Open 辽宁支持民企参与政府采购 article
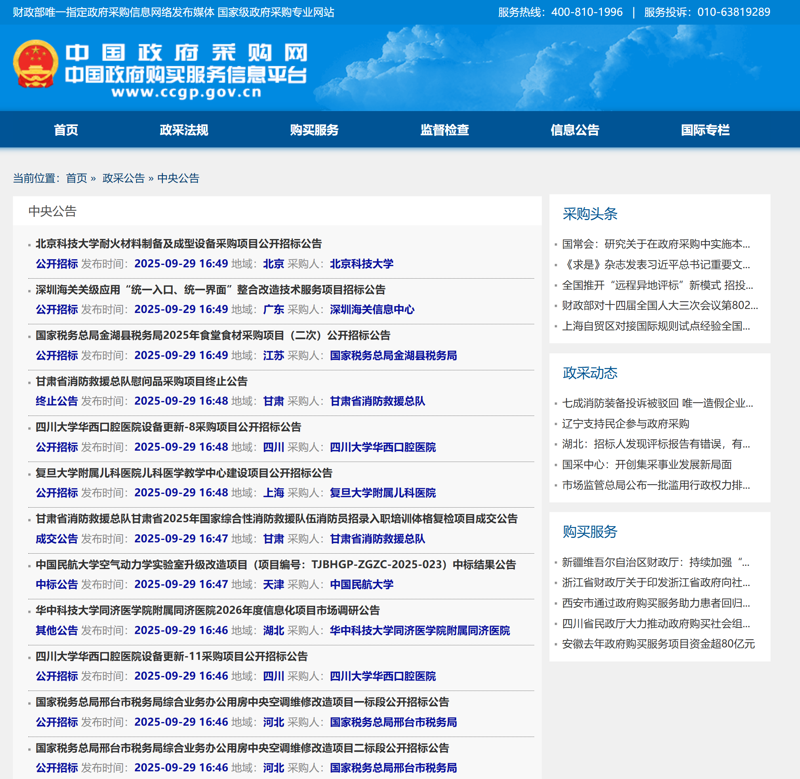The height and width of the screenshot is (779, 800). pyautogui.click(x=625, y=424)
